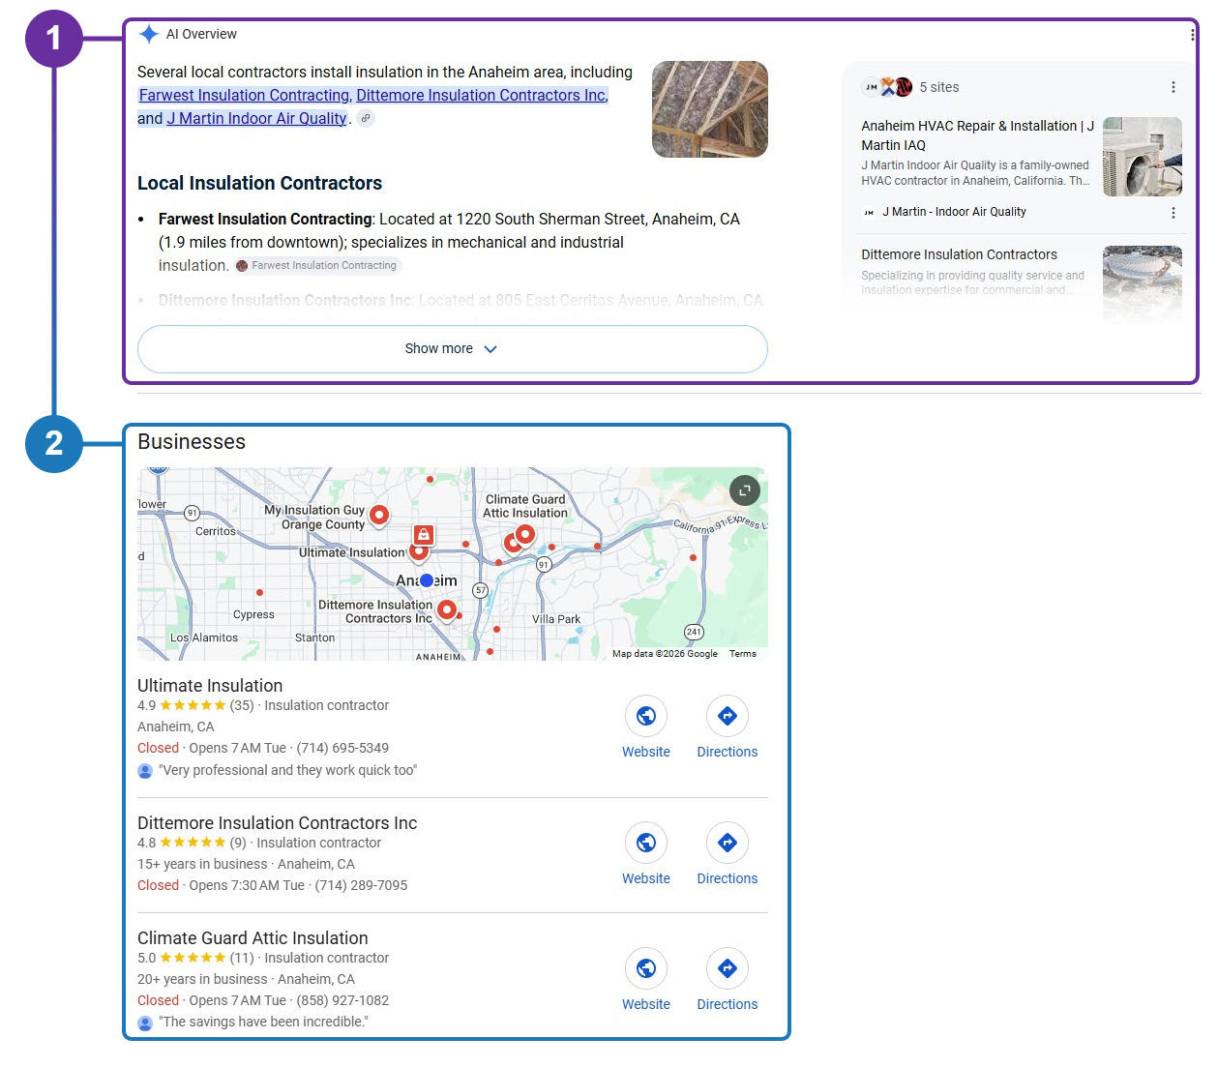This screenshot has width=1218, height=1068.
Task: Click Website text link for Climate Guard Attic Insulation
Action: (646, 1004)
